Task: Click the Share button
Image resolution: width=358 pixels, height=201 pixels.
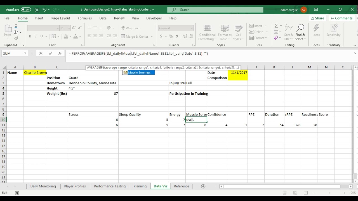Action: pyautogui.click(x=318, y=18)
